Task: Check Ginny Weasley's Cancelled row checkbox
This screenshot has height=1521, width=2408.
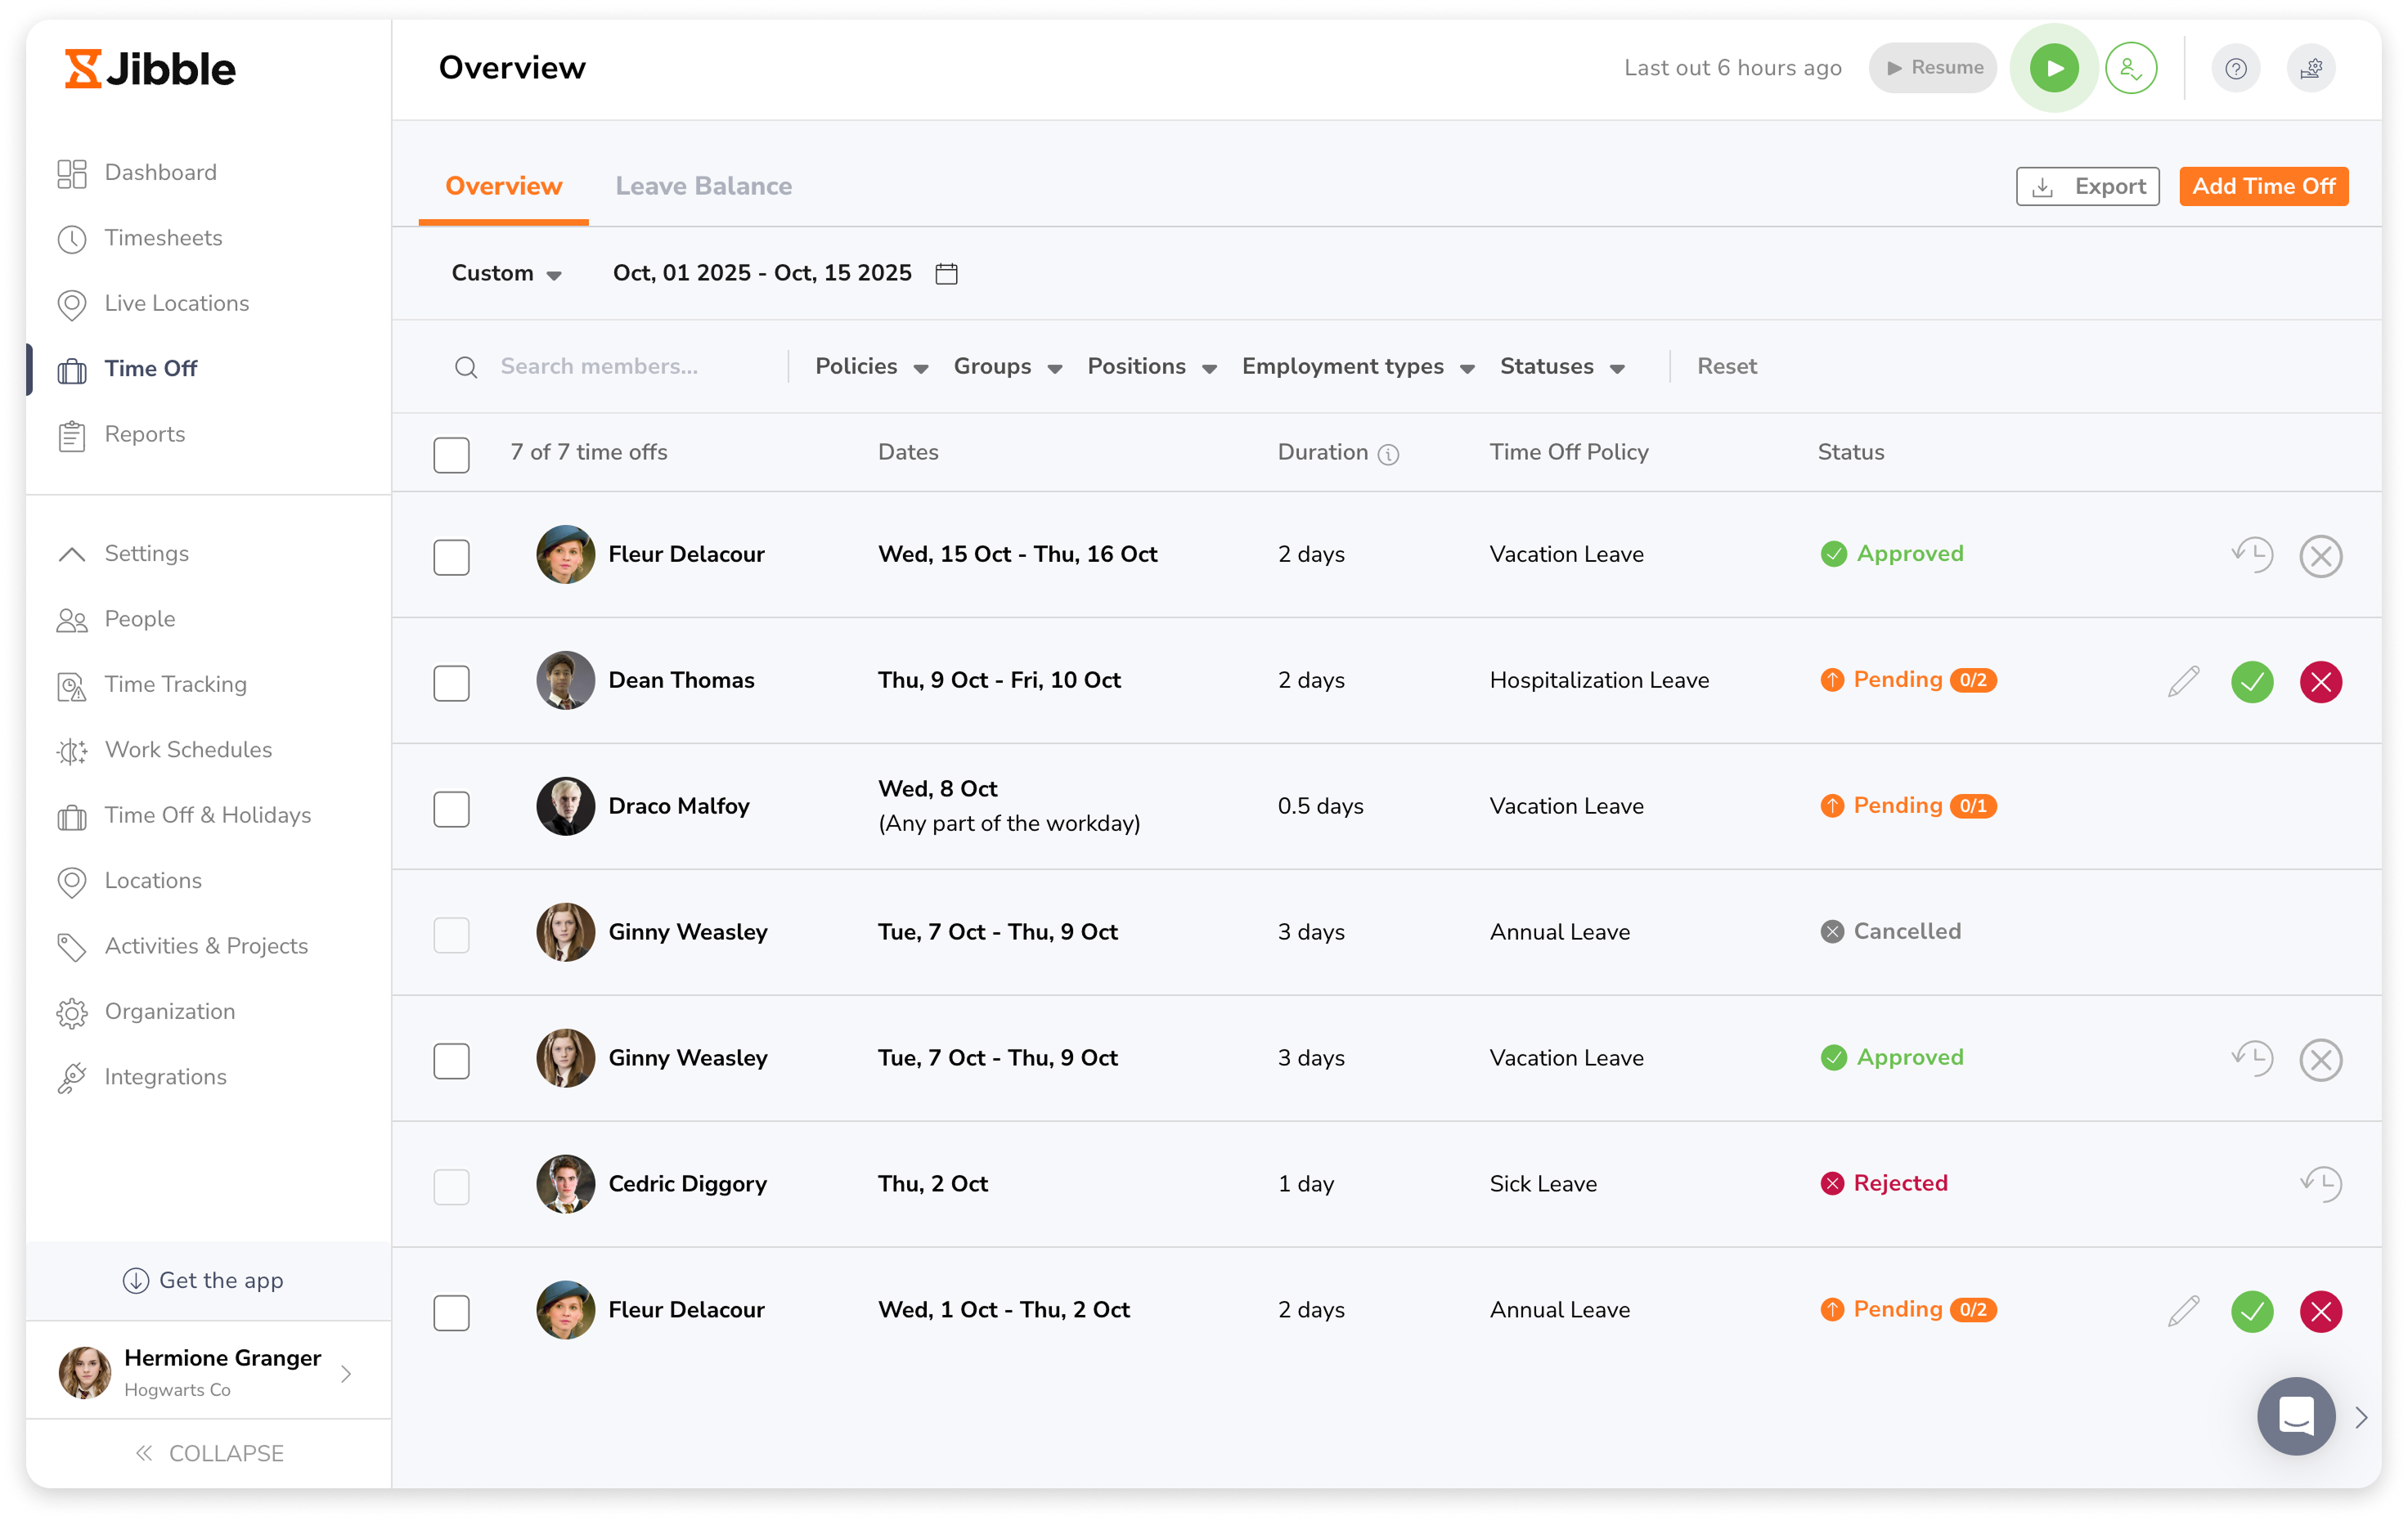Action: 452,935
